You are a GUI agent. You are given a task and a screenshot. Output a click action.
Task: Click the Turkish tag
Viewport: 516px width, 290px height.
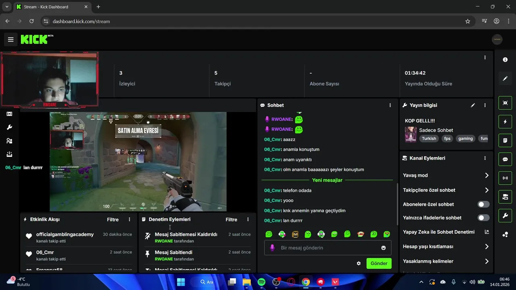click(429, 139)
